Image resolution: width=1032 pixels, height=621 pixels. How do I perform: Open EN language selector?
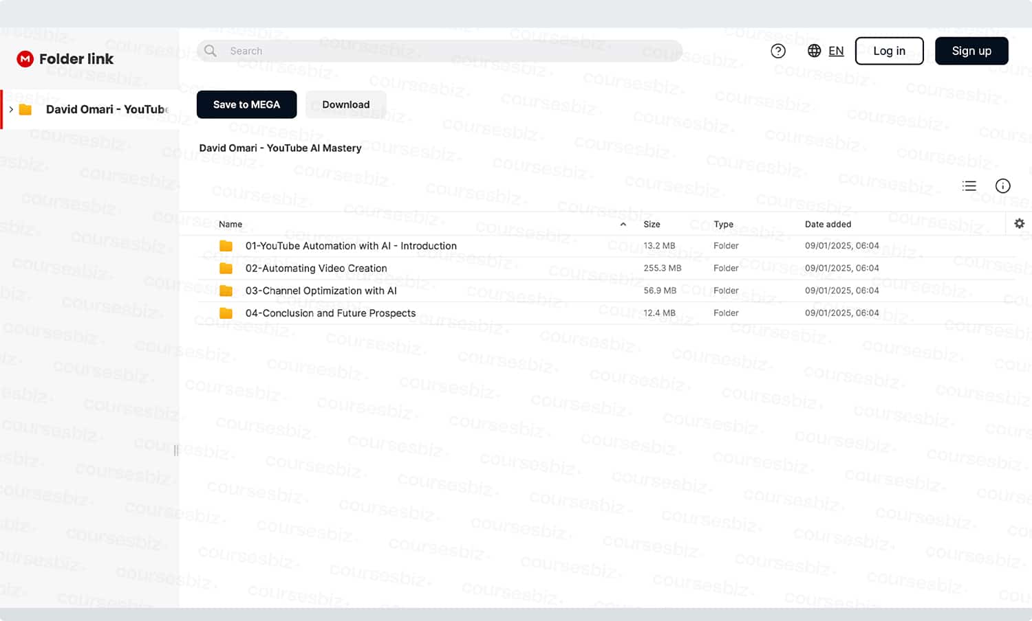[836, 51]
